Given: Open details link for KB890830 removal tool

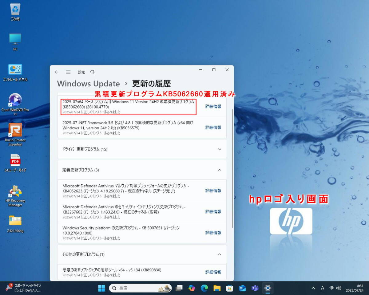Looking at the screenshot, I should click(213, 272).
